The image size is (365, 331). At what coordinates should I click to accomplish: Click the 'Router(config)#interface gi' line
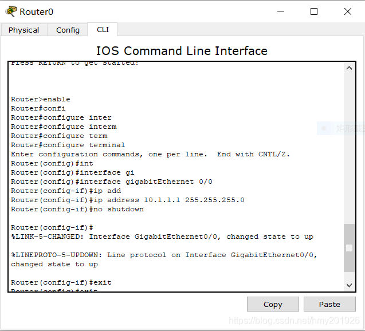point(73,172)
